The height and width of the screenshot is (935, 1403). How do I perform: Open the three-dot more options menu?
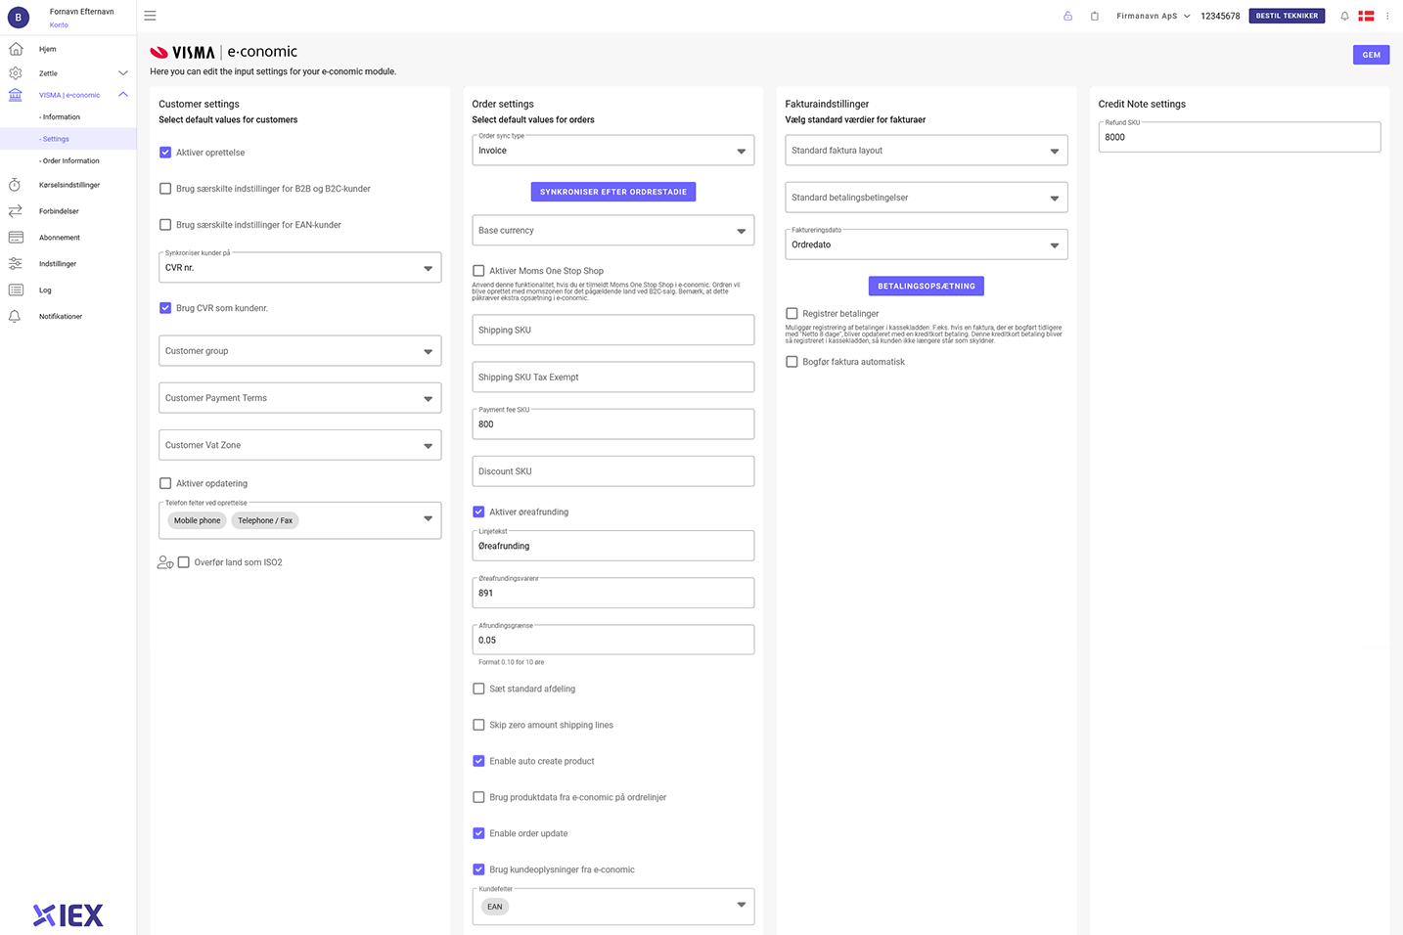click(1387, 16)
